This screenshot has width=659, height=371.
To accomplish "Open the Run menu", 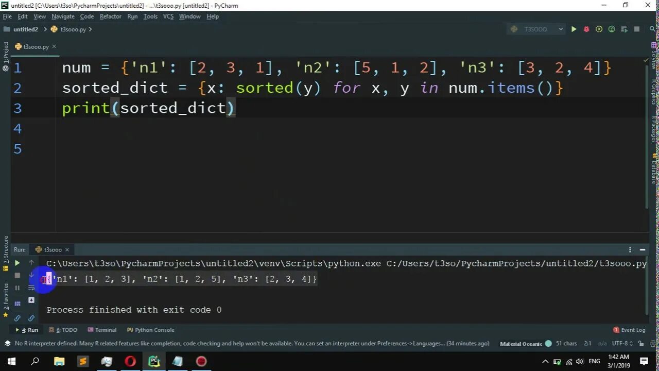I will click(x=132, y=16).
